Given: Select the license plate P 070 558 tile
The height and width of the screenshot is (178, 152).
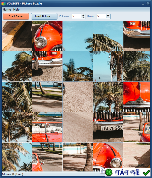Looking at the screenshot, I should pos(108,127).
